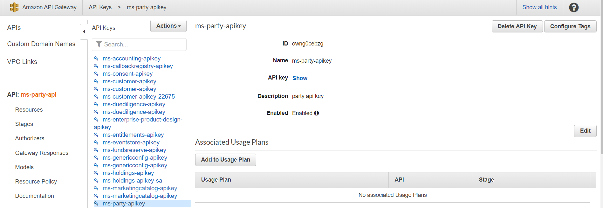The height and width of the screenshot is (208, 603).
Task: Open Custom Domain Names section
Action: [41, 44]
